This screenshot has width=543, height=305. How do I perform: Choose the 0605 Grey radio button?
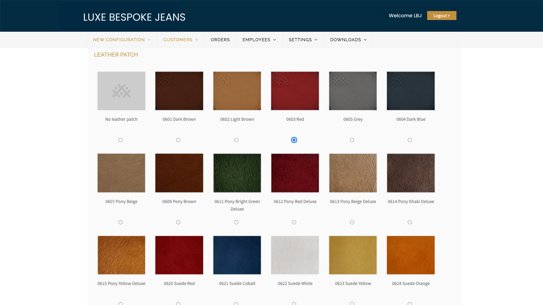pyautogui.click(x=352, y=140)
